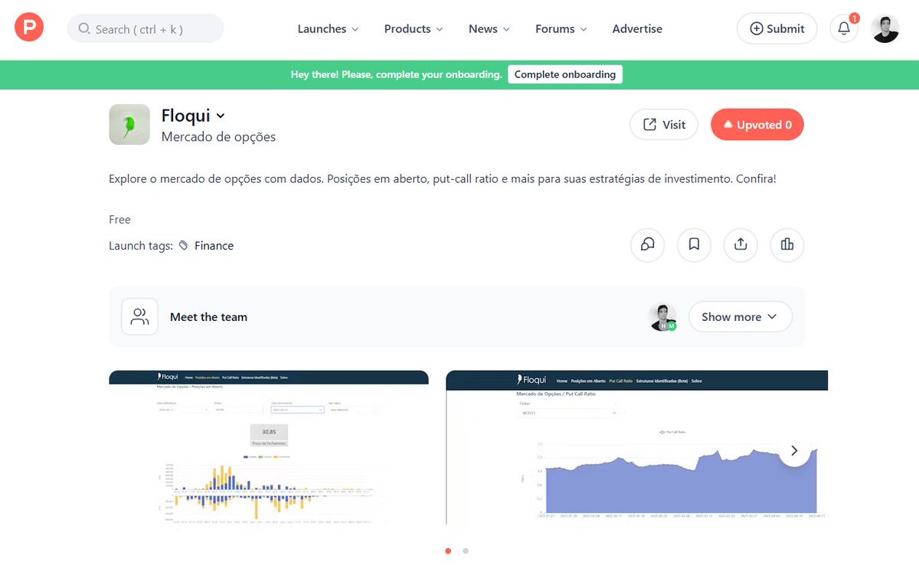The height and width of the screenshot is (572, 919).
Task: Click the share upload icon
Action: tap(741, 244)
